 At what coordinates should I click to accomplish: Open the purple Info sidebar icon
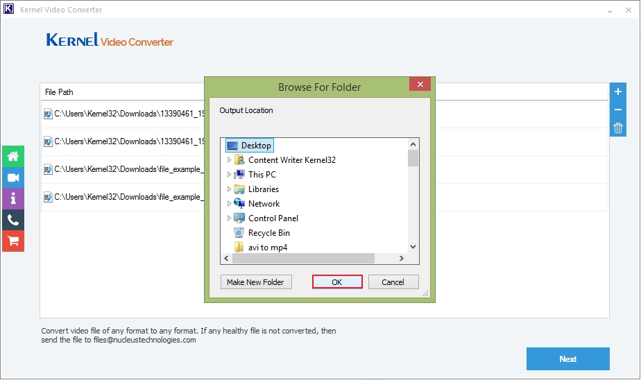click(13, 198)
